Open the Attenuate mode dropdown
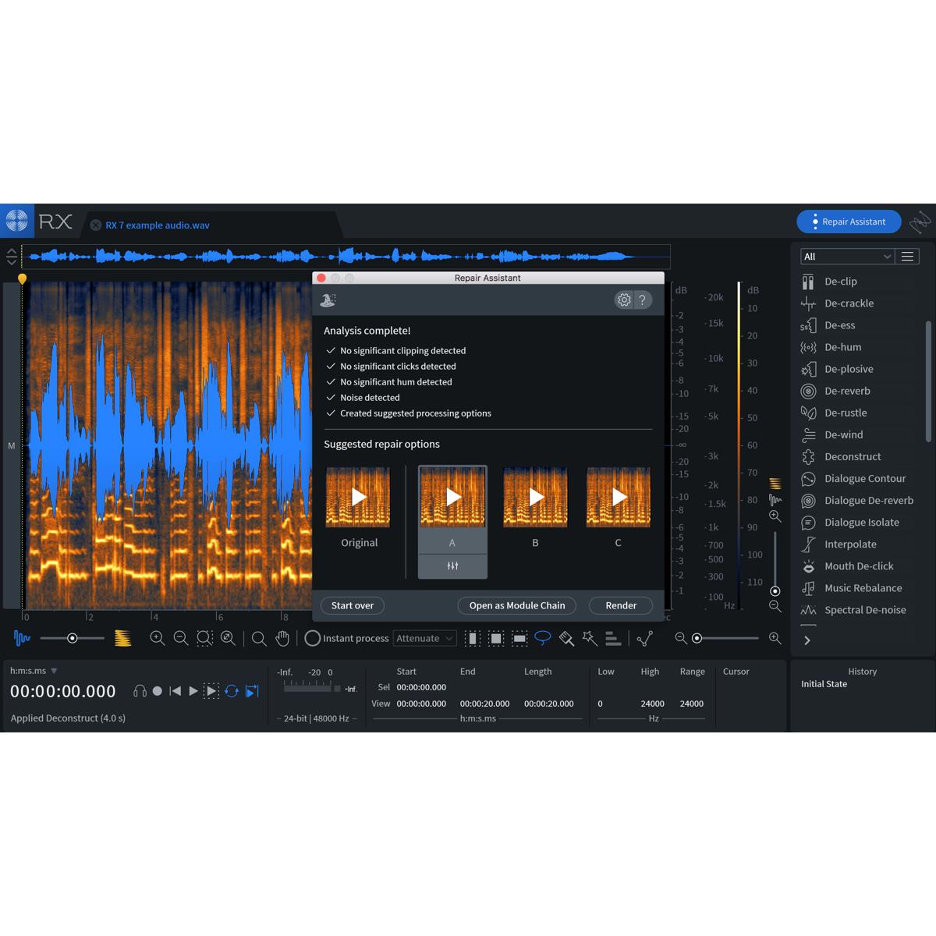Screen dimensions: 936x936 tap(425, 638)
